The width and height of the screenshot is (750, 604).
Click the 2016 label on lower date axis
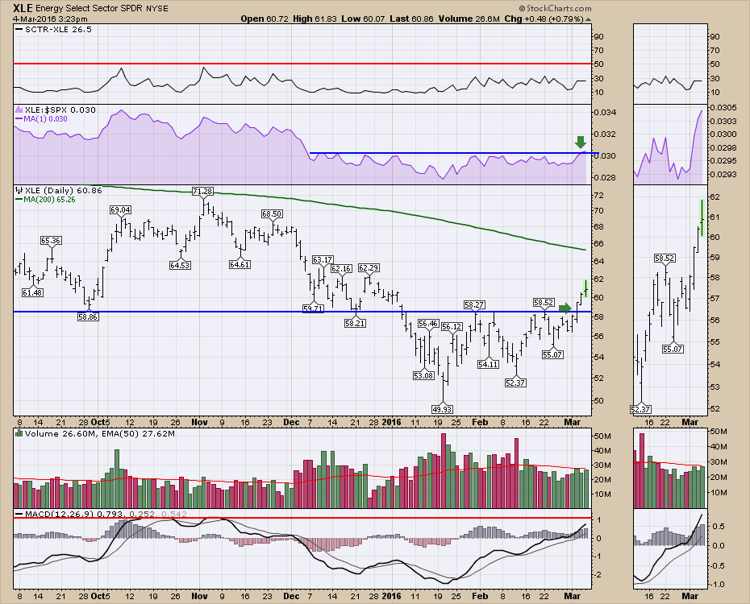tap(392, 596)
